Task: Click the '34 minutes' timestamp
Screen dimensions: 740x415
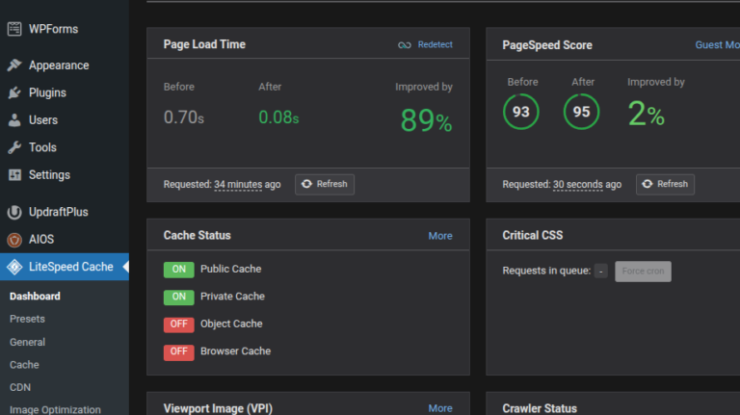Action: 238,185
